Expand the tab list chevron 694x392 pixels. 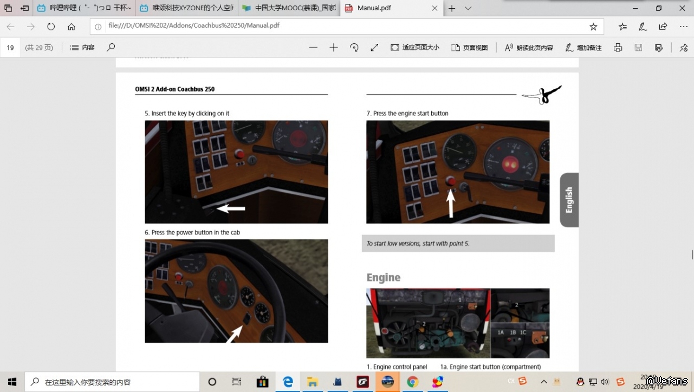(468, 8)
